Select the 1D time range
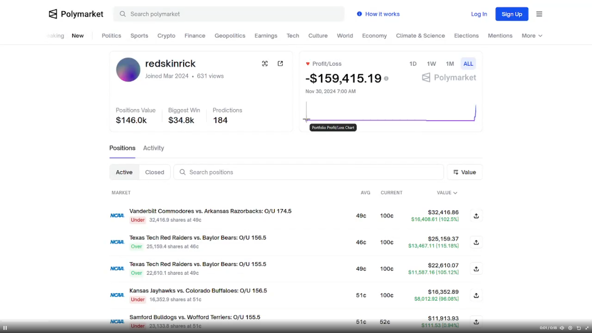Image resolution: width=592 pixels, height=333 pixels. click(x=413, y=64)
